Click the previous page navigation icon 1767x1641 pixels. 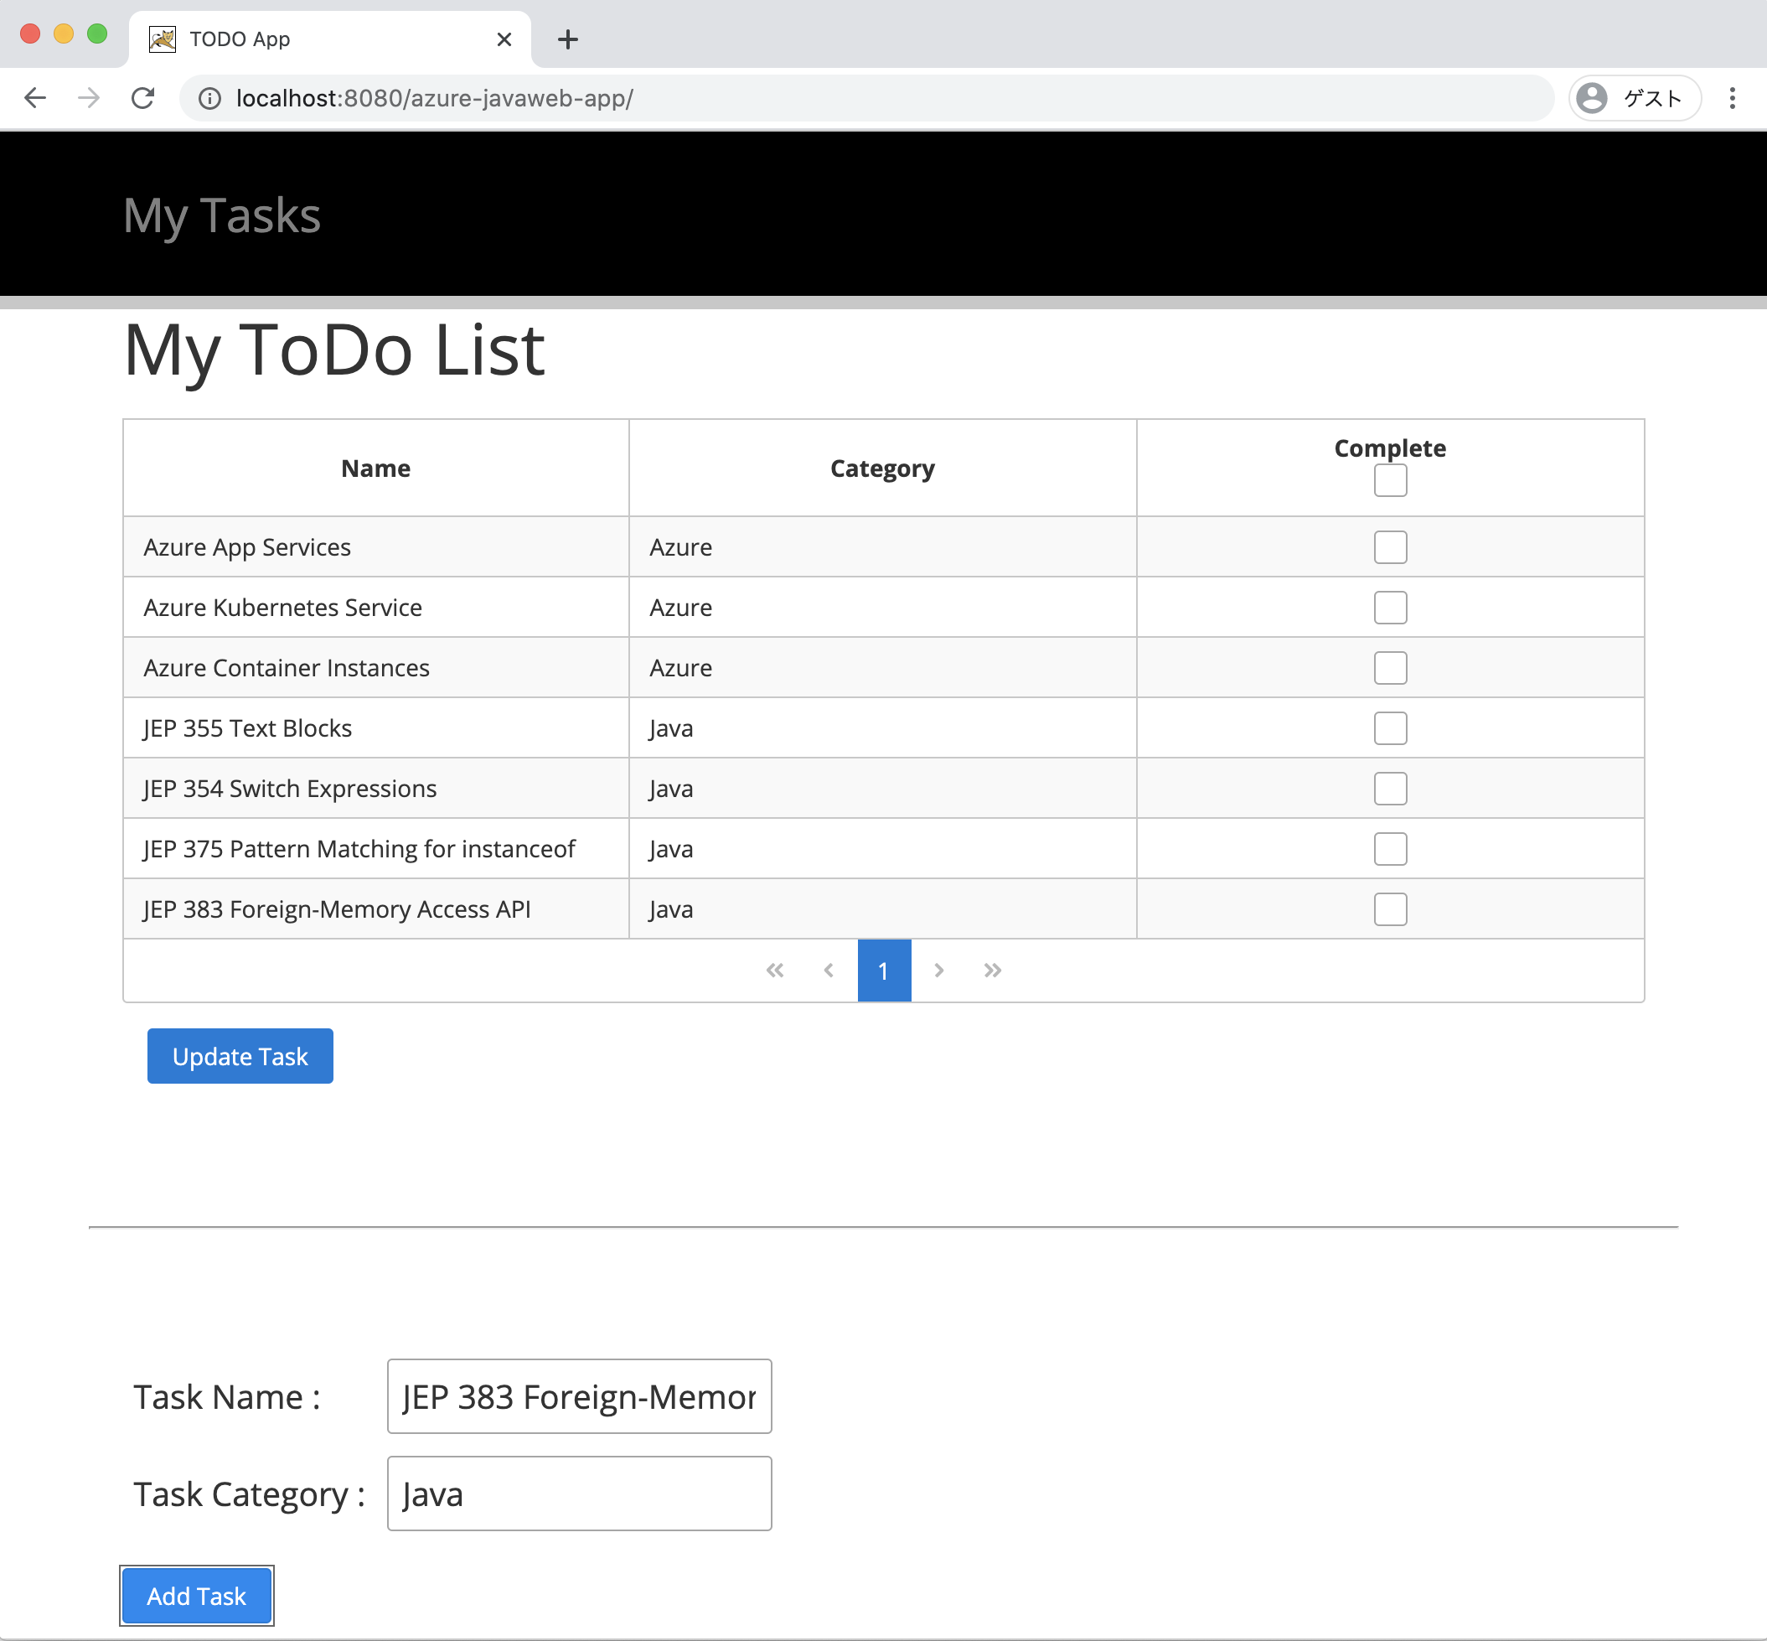828,971
